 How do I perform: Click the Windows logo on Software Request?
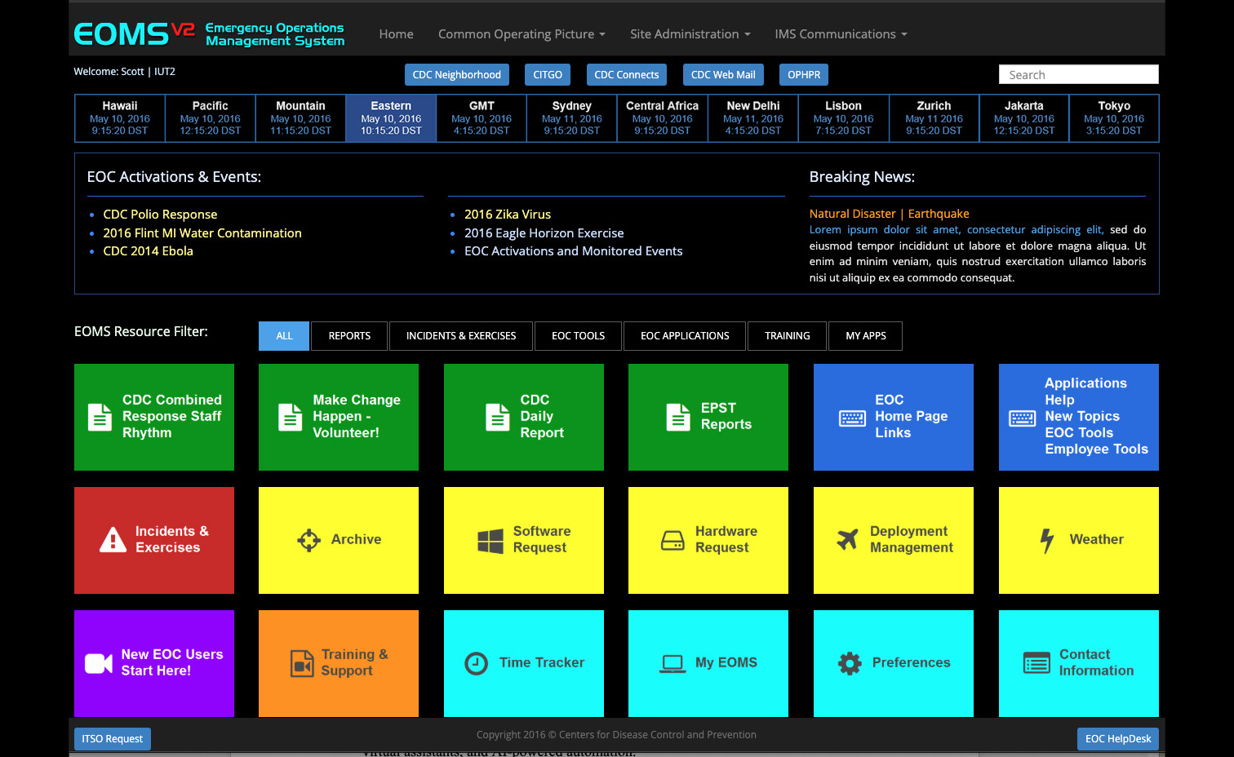coord(490,540)
